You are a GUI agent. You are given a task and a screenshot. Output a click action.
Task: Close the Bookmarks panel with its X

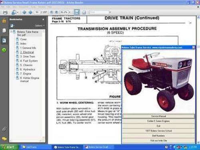43,20
